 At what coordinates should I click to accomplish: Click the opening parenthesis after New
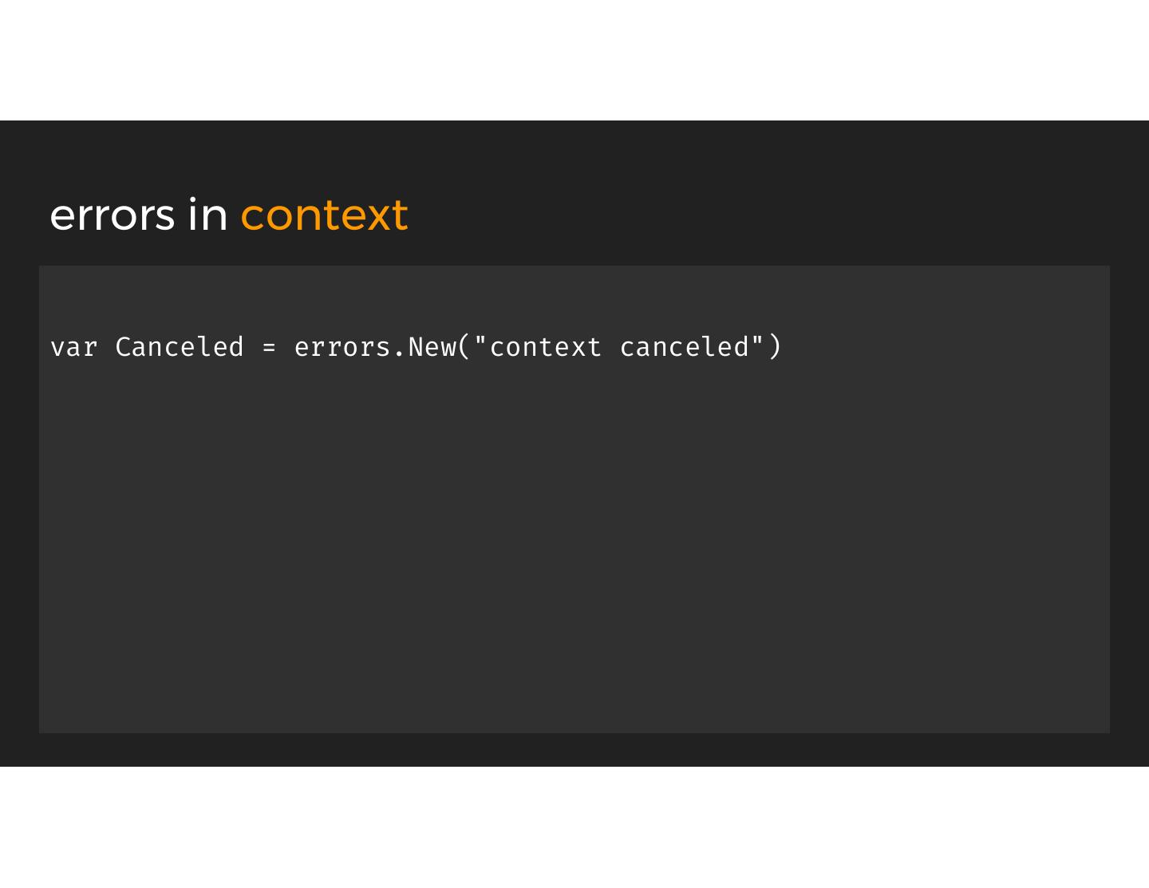(x=464, y=348)
